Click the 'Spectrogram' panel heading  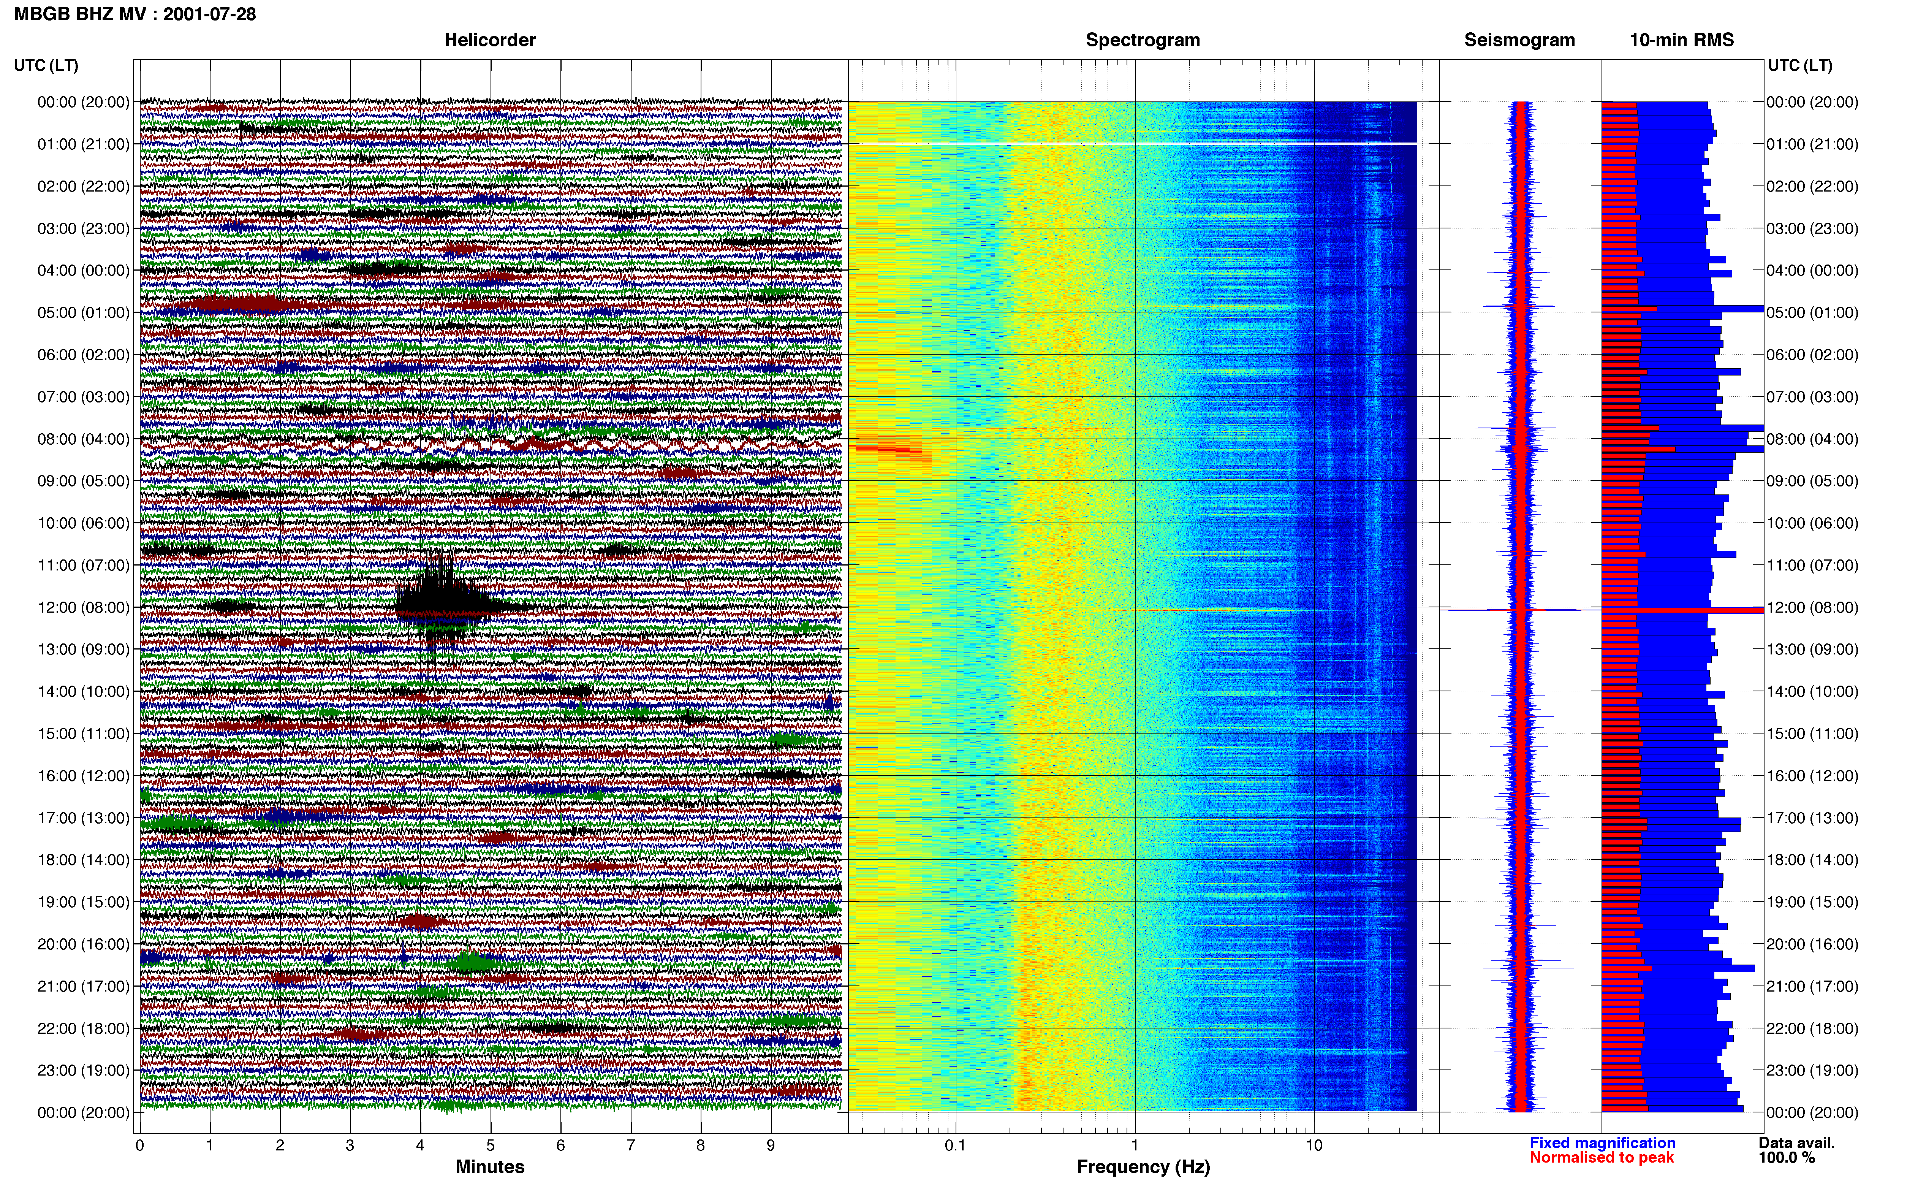click(x=1143, y=40)
